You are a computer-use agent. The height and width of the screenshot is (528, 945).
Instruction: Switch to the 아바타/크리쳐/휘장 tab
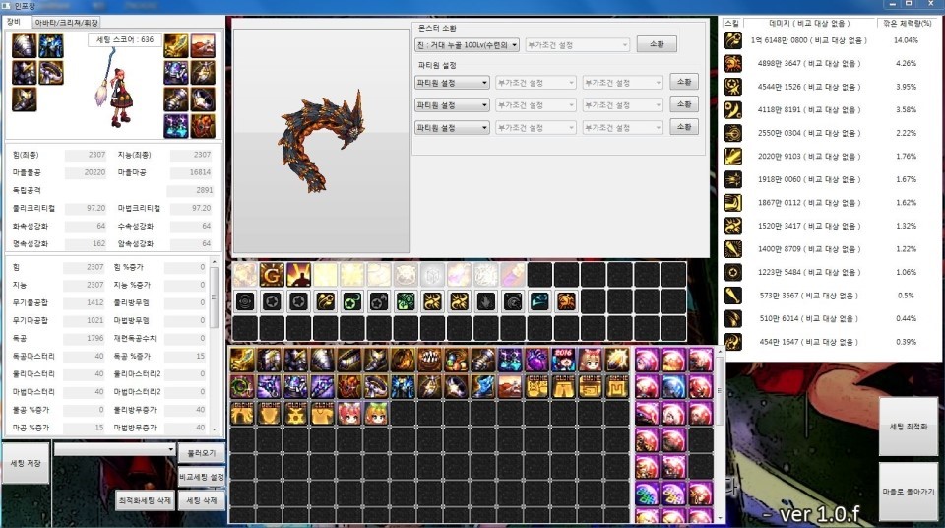coord(66,22)
